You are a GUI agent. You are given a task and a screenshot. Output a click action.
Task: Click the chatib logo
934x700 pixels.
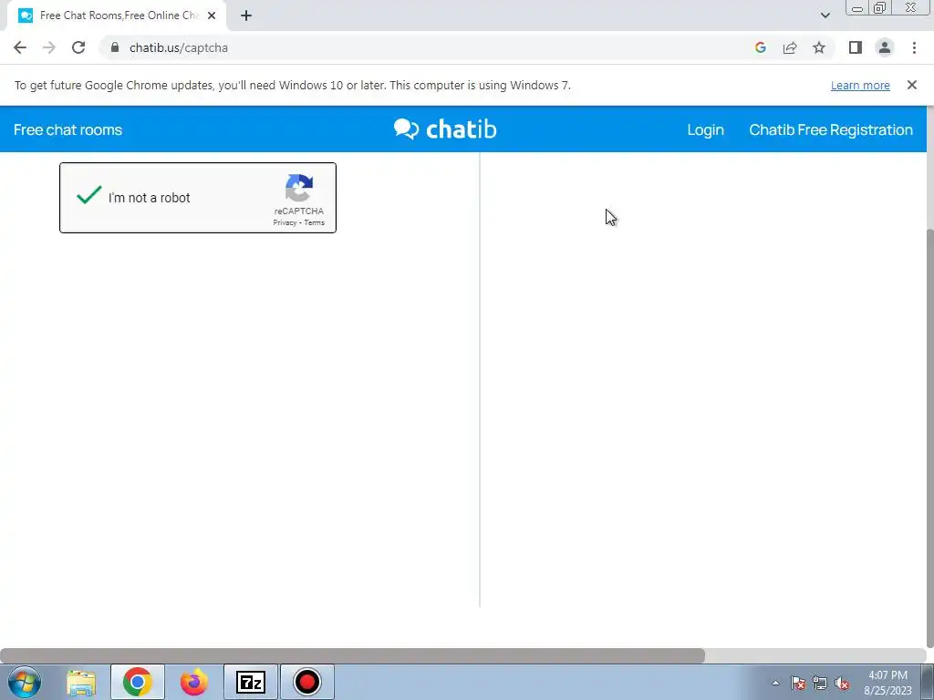click(445, 129)
